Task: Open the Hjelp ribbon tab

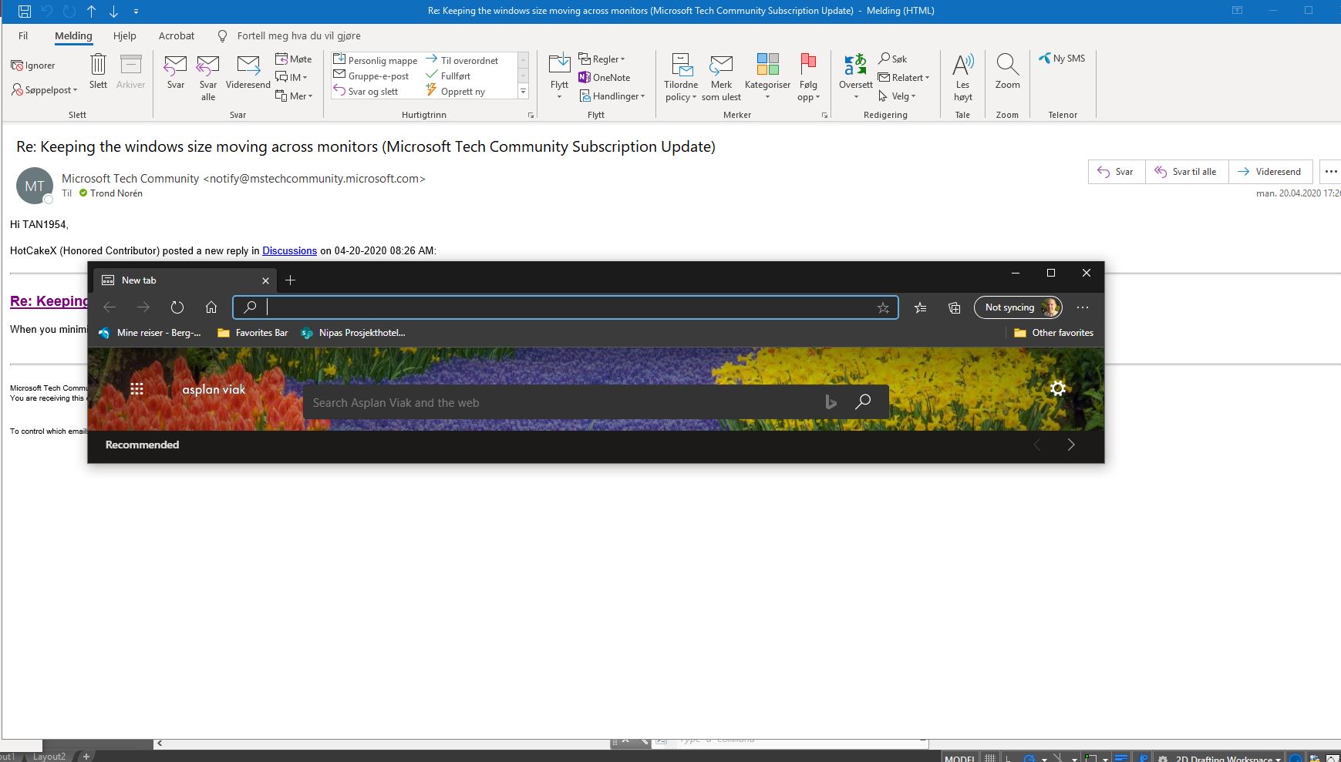Action: click(125, 35)
